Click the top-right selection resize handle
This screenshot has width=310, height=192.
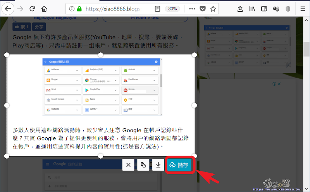(x=195, y=55)
